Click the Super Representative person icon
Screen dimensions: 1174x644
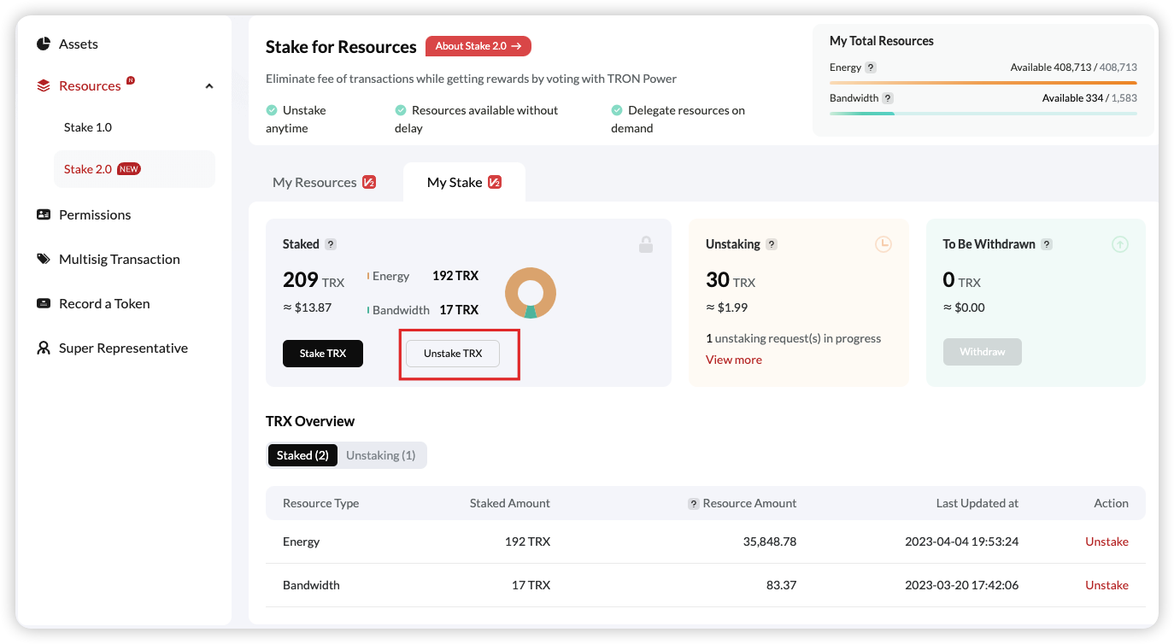[x=44, y=348]
